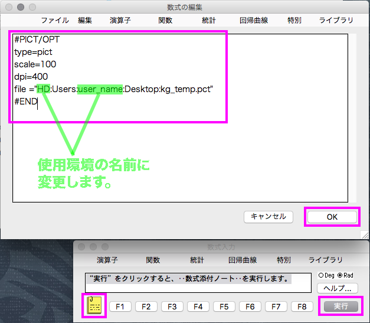Close the 数式の編集 window
The height and width of the screenshot is (323, 370).
click(9, 7)
